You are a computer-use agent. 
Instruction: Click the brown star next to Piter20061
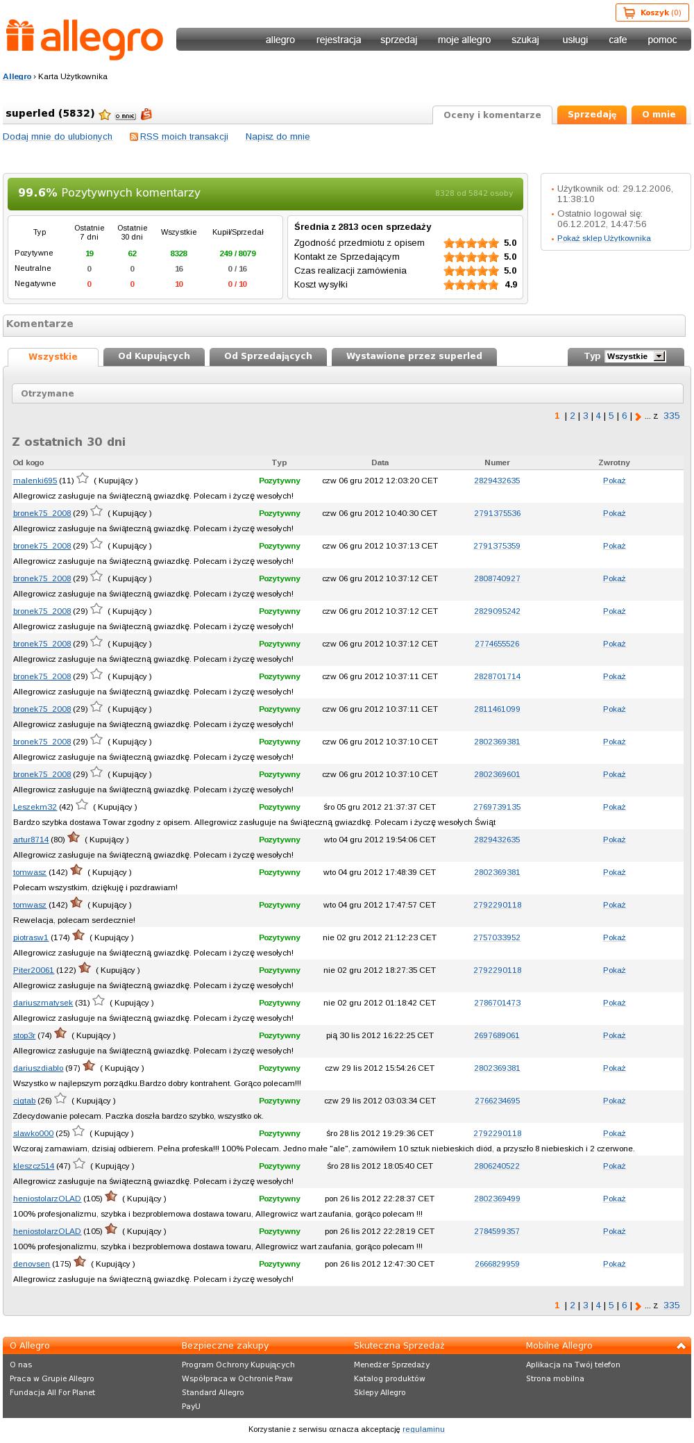pos(85,967)
